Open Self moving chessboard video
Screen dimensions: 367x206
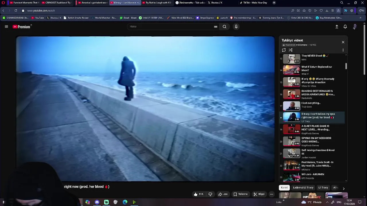coord(312,154)
